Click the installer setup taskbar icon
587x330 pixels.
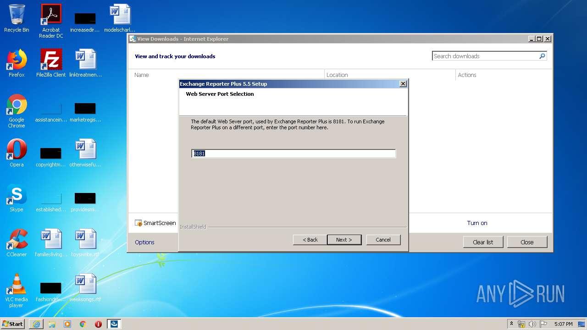(x=114, y=324)
